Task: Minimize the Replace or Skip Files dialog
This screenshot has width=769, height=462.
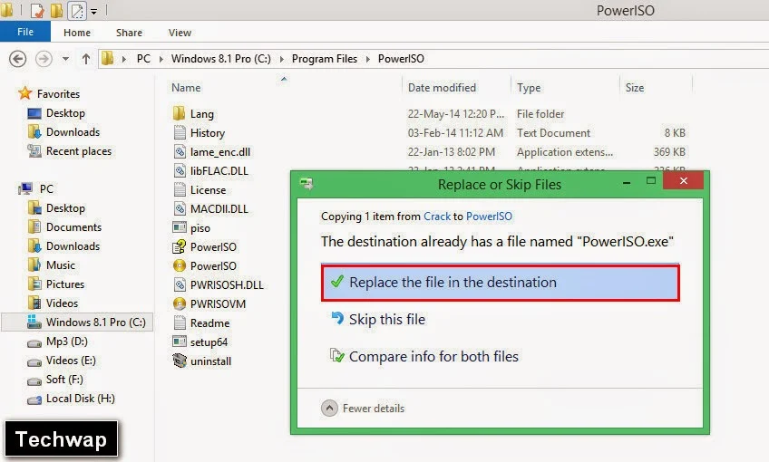Action: coord(627,182)
